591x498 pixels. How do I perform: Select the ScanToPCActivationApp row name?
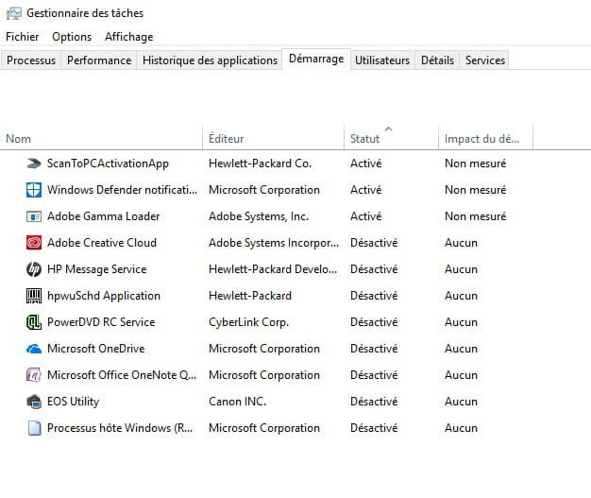click(108, 163)
